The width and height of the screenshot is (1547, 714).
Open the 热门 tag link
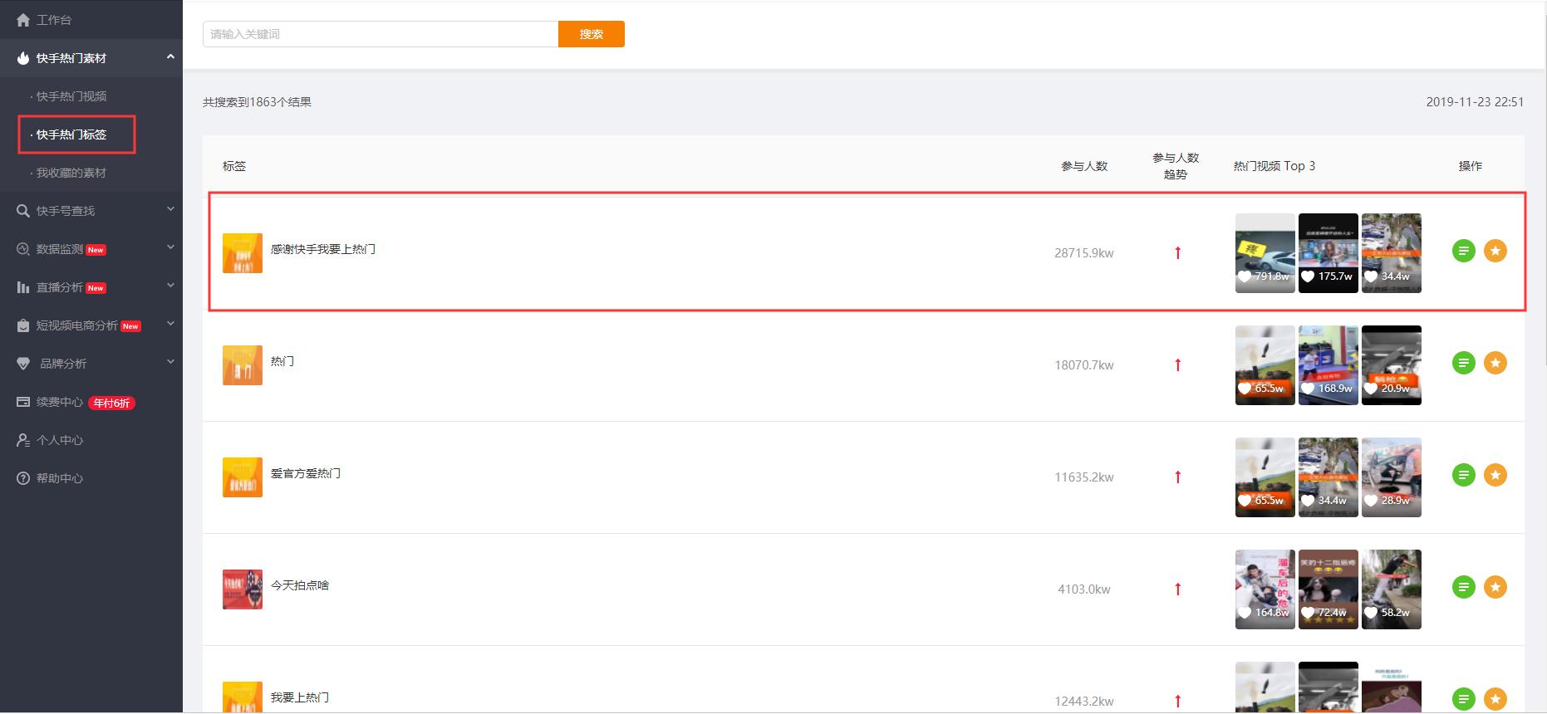(x=282, y=361)
